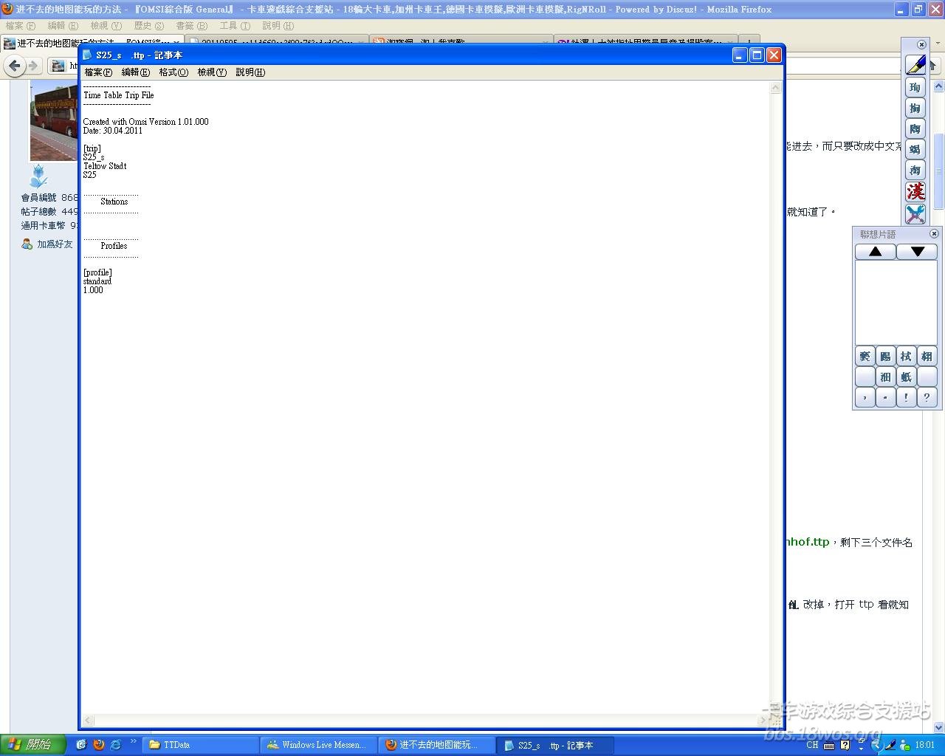This screenshot has height=756, width=945.
Task: Choose candidate character 淘 in IME bar
Action: pyautogui.click(x=915, y=170)
